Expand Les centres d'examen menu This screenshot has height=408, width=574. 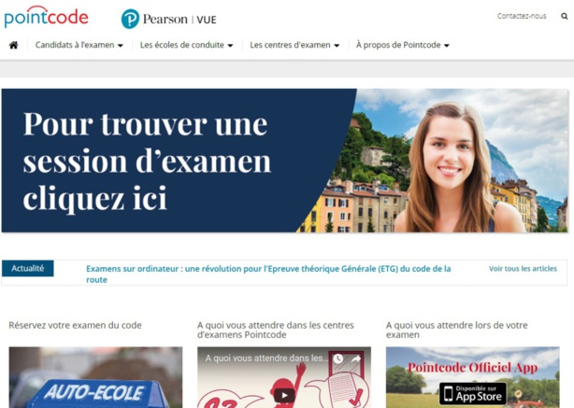tap(294, 45)
